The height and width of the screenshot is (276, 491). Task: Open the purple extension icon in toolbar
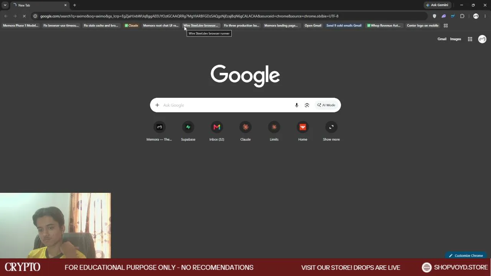tap(444, 16)
